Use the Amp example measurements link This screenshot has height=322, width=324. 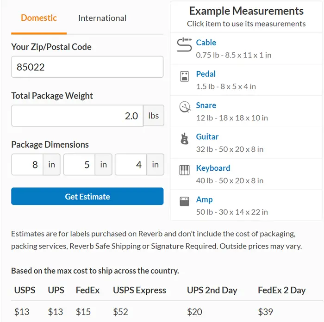coord(205,199)
